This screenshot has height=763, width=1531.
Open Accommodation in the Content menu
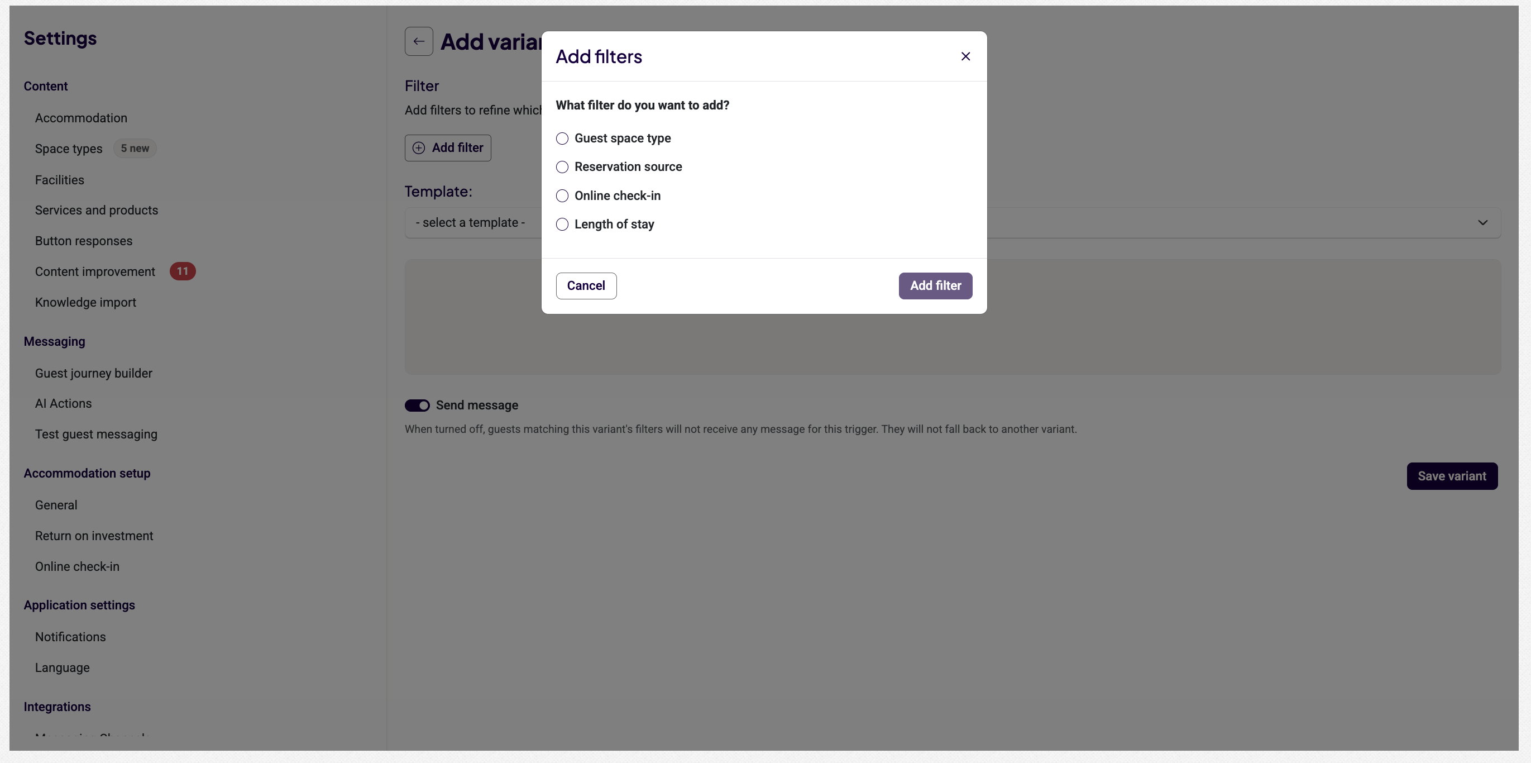[x=81, y=118]
